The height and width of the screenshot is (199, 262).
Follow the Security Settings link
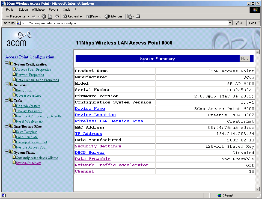[98, 146]
